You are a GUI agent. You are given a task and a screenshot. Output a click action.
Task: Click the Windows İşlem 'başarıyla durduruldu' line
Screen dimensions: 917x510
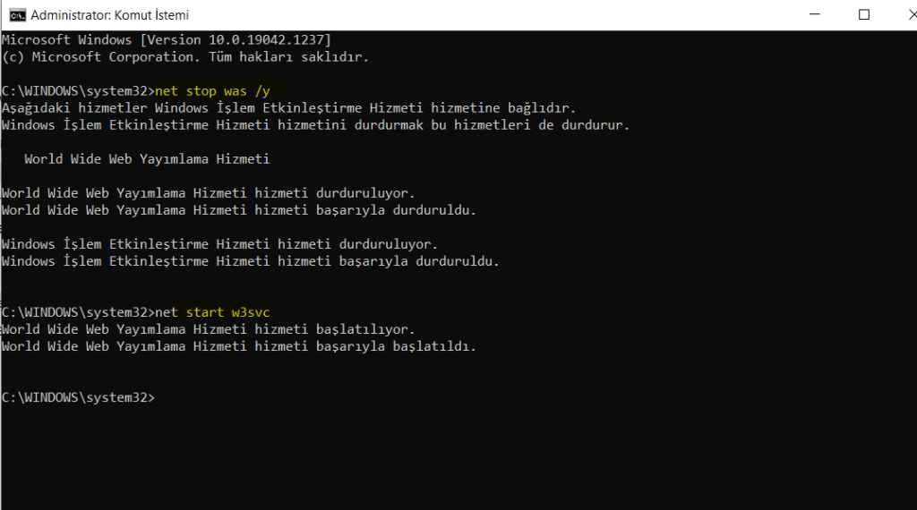click(x=250, y=261)
